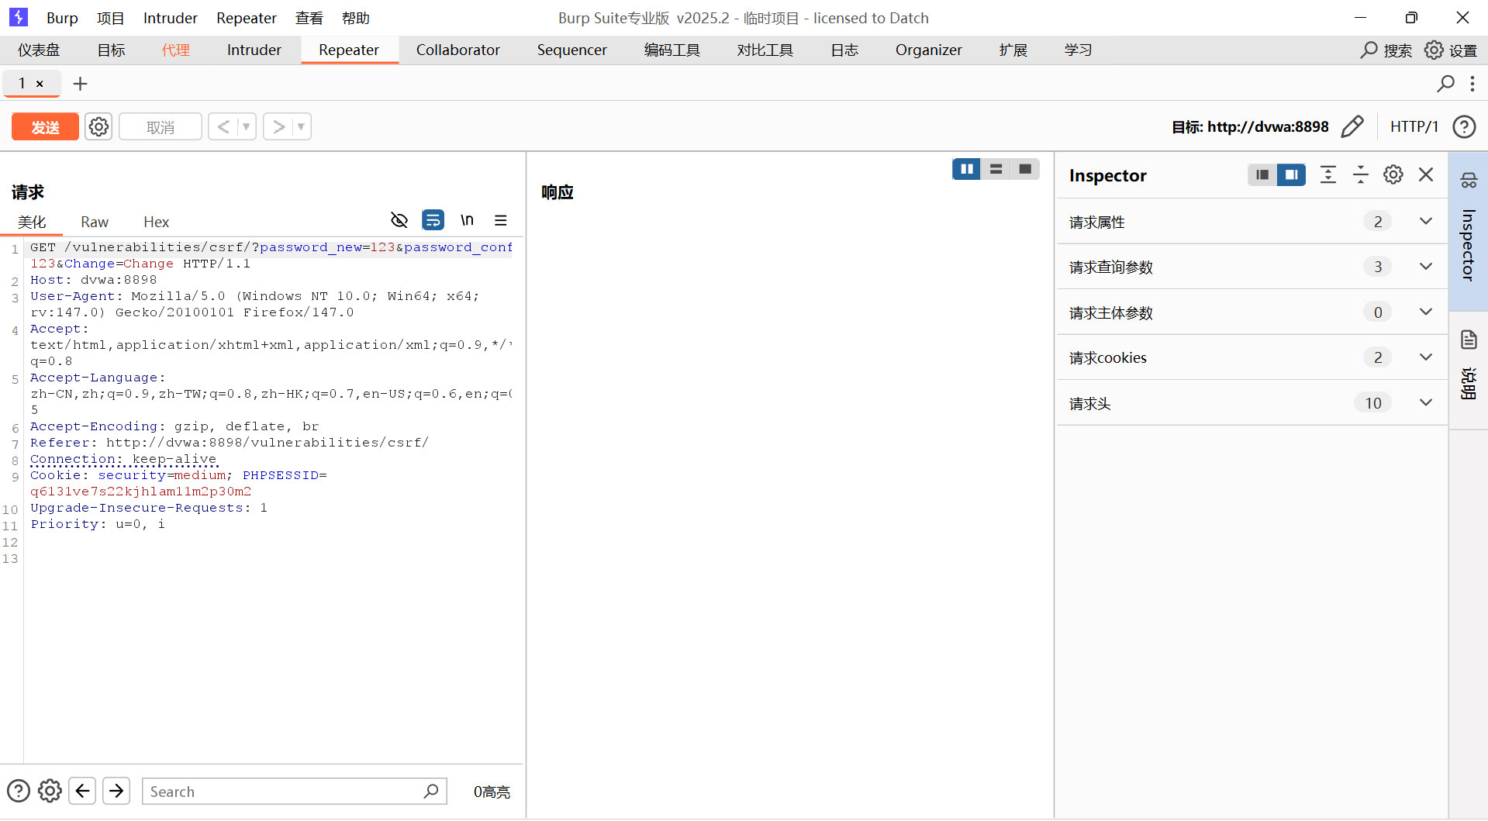
Task: Click the Burp lightning logo icon
Action: [x=19, y=17]
